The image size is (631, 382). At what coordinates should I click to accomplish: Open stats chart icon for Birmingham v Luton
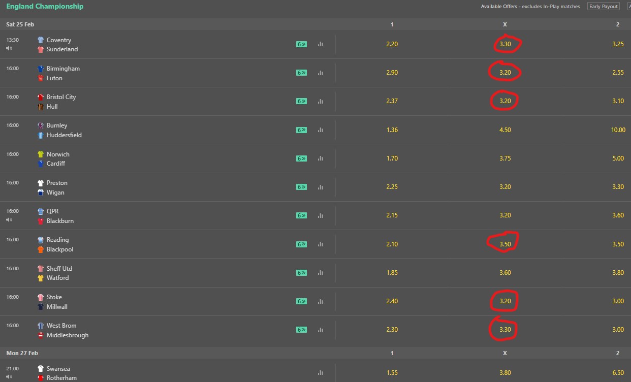click(x=320, y=73)
